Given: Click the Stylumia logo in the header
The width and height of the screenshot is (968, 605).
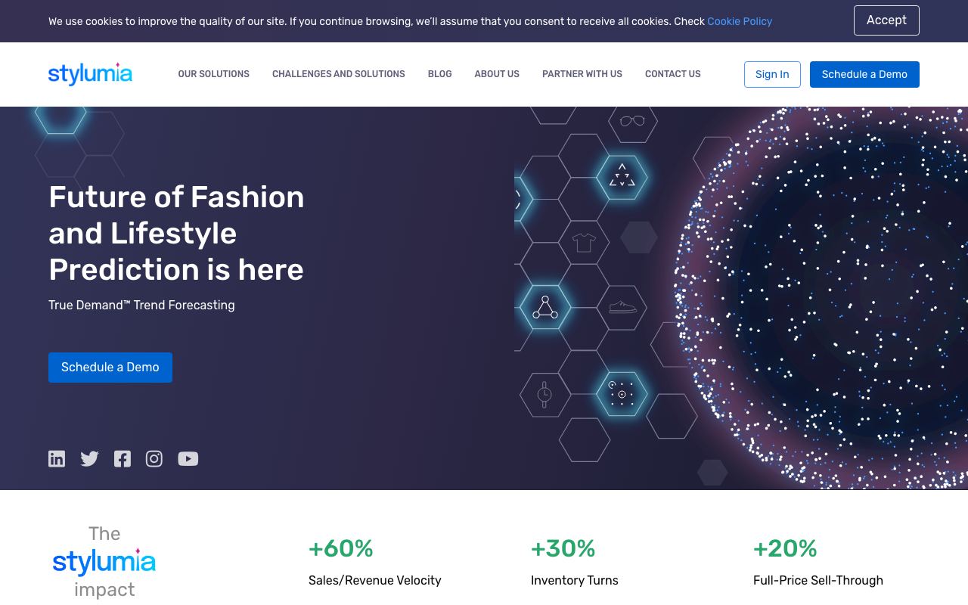Looking at the screenshot, I should [x=90, y=74].
